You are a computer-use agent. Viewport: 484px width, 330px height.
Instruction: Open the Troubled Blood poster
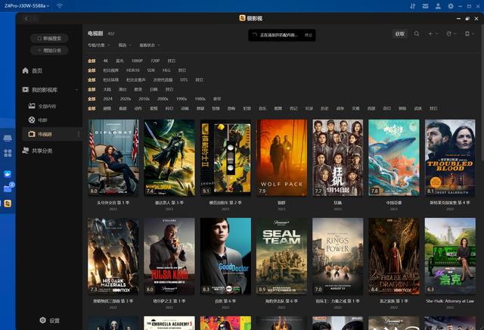450,157
